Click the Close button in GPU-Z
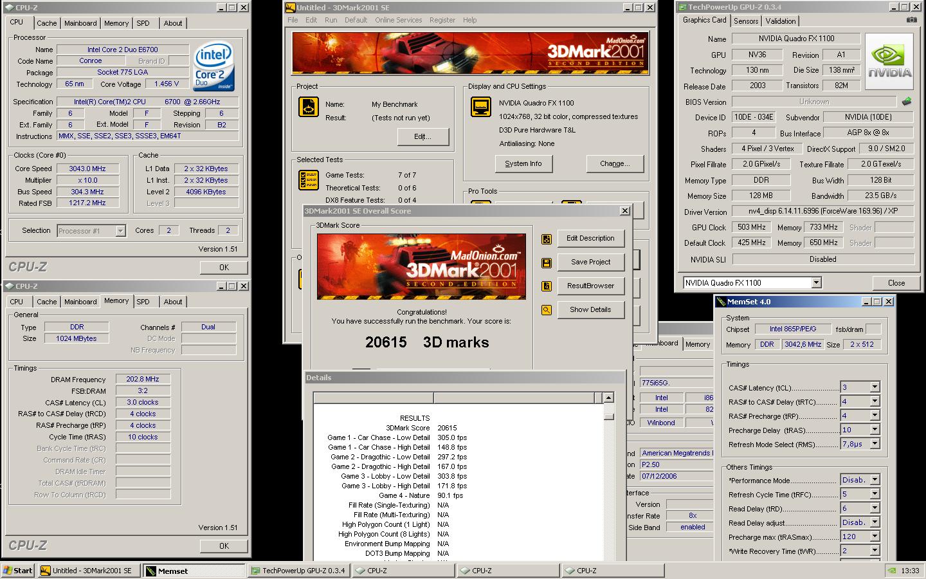This screenshot has width=926, height=579. pos(896,282)
